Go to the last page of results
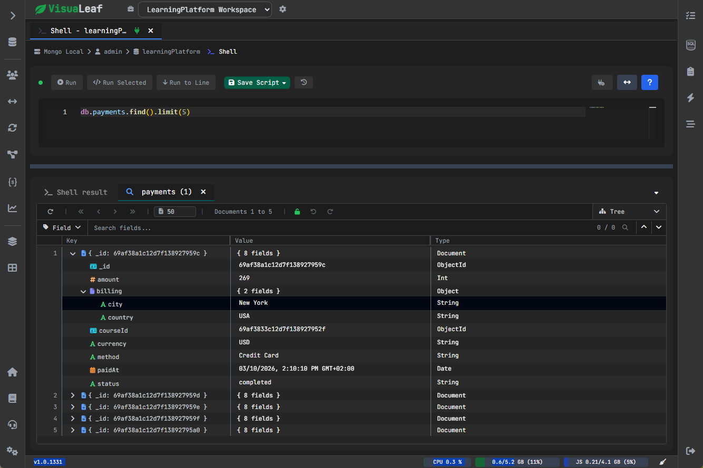 132,212
